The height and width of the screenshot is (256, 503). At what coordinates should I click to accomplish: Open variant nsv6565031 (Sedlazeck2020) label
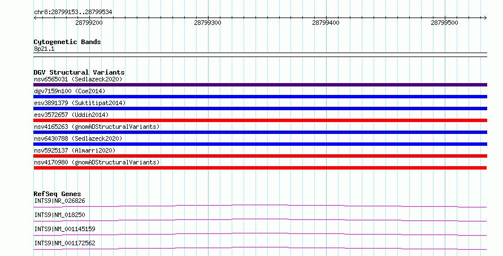(78, 79)
